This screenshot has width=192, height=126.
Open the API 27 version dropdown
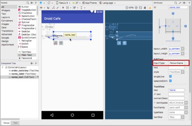(77, 3)
